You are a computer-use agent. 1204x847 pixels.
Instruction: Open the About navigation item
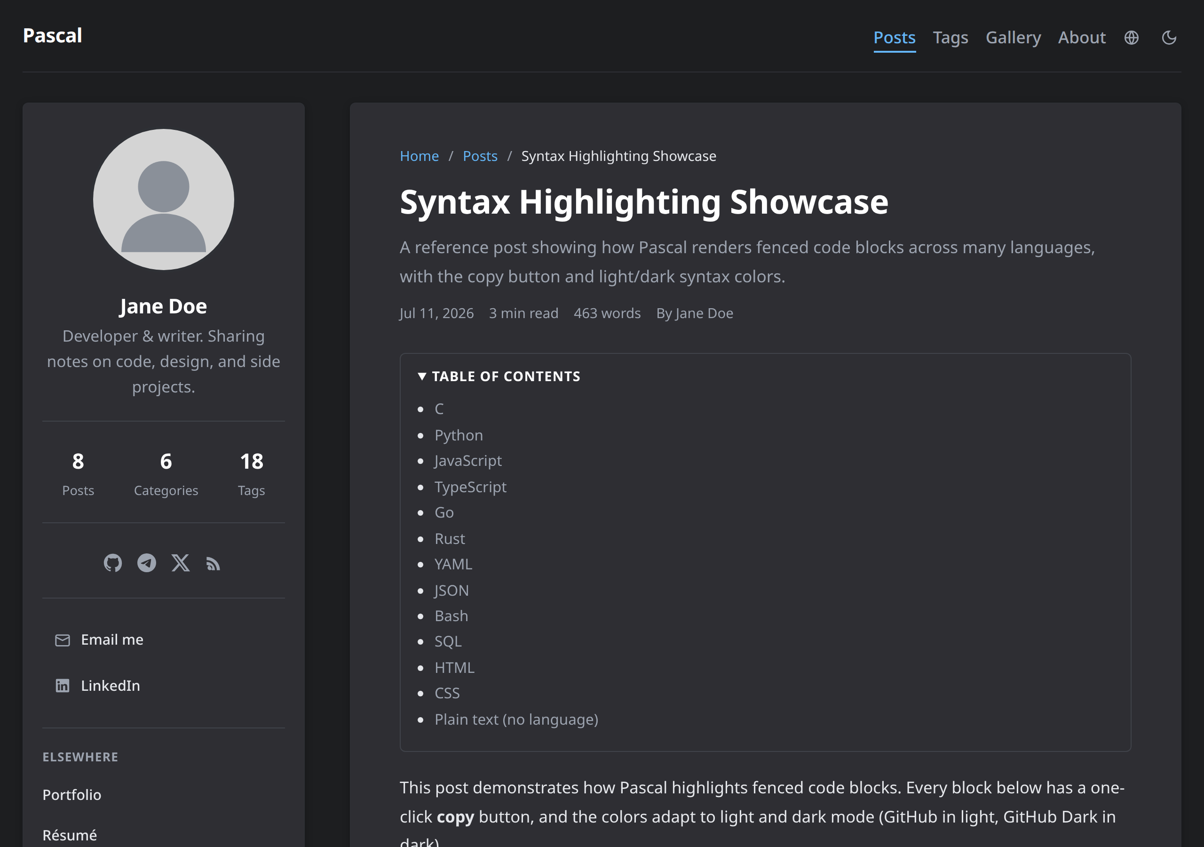(x=1082, y=38)
